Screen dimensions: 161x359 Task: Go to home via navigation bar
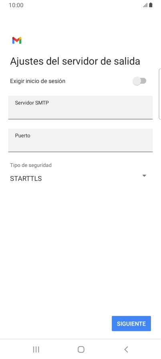(x=81, y=349)
